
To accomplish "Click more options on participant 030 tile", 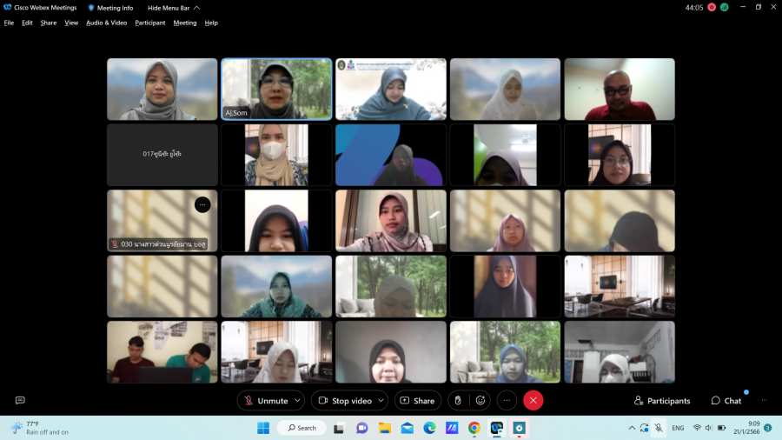I will (202, 204).
